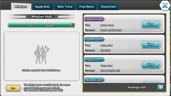The width and height of the screenshot is (171, 96).
Task: Click the 'Lv.2' level label
Action: click(x=32, y=26)
